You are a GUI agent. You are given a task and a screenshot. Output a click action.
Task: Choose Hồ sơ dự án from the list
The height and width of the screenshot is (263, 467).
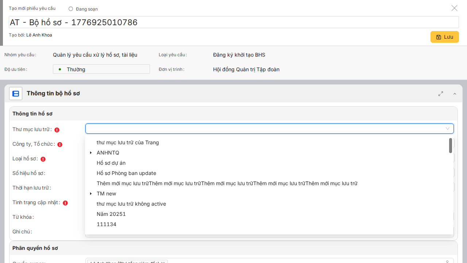point(111,163)
